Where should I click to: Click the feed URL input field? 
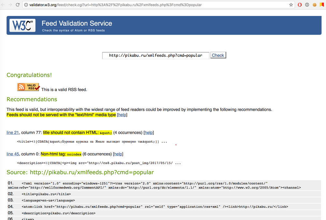[156, 56]
